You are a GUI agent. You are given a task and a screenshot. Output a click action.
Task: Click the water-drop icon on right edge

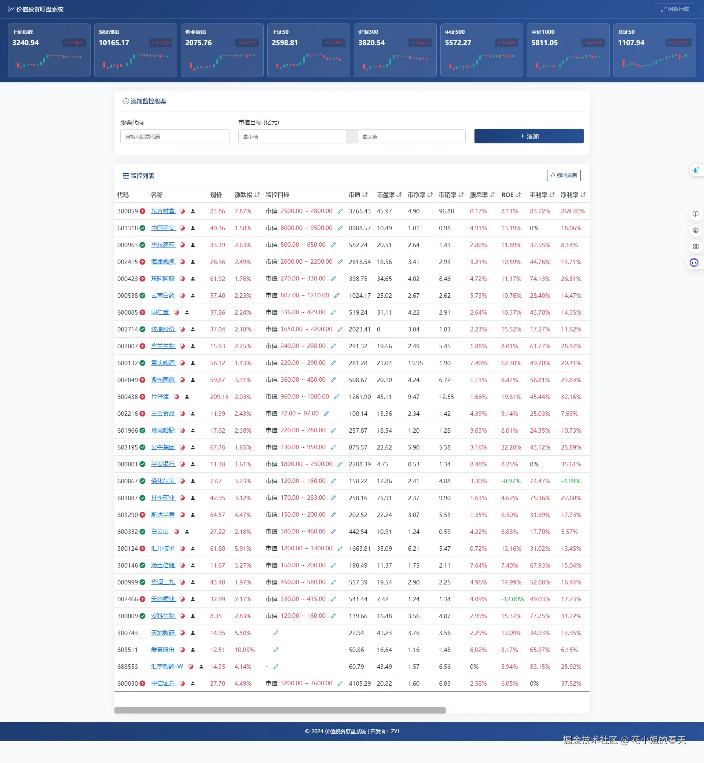point(696,170)
